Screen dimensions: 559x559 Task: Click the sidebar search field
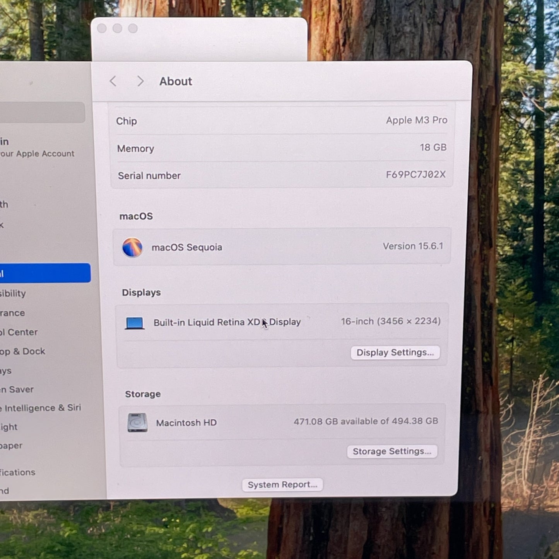coord(42,112)
